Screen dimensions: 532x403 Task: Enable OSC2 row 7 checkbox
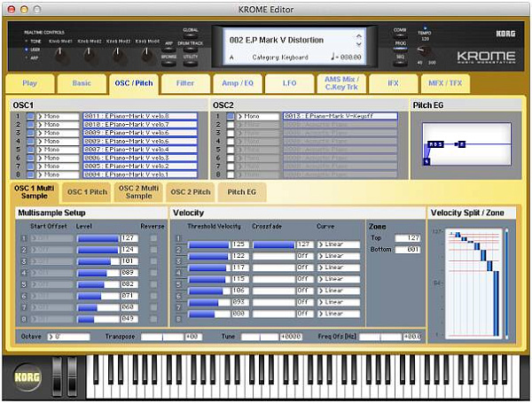pyautogui.click(x=231, y=167)
